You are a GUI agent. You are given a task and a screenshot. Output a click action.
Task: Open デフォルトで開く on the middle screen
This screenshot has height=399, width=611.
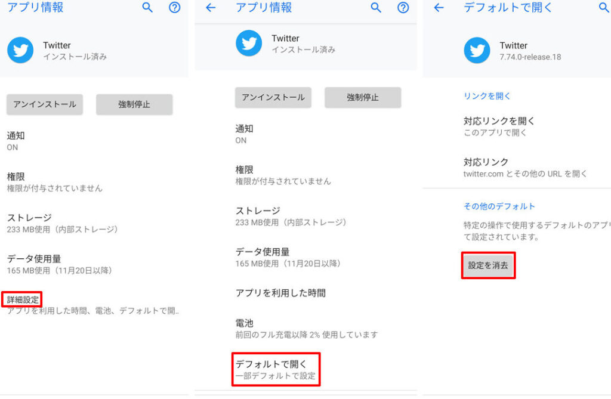276,369
